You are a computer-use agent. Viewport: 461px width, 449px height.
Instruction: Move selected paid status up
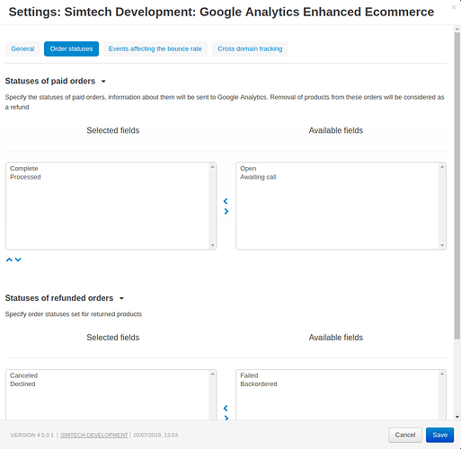pyautogui.click(x=9, y=260)
